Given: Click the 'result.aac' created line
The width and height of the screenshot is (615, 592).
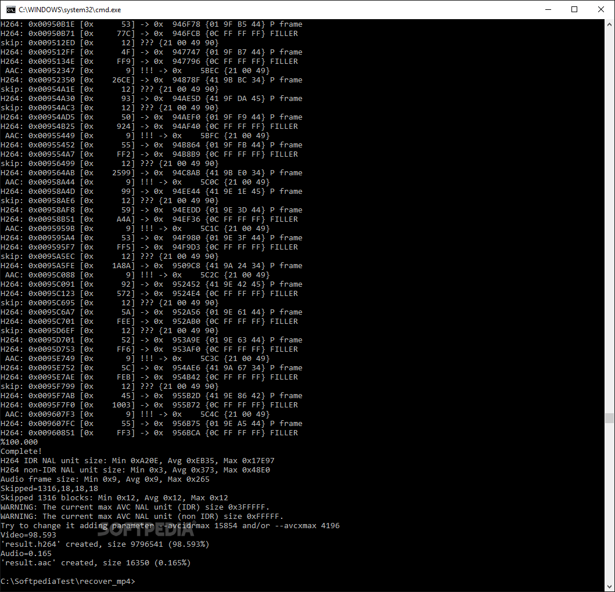Looking at the screenshot, I should 96,563.
